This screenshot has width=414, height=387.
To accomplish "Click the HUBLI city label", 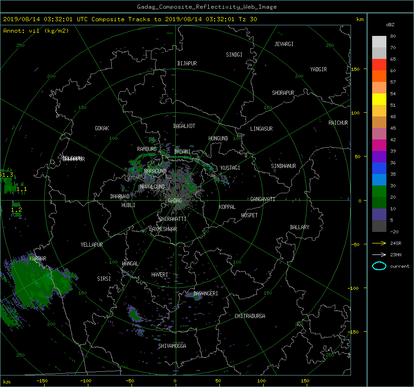I will pyautogui.click(x=128, y=205).
